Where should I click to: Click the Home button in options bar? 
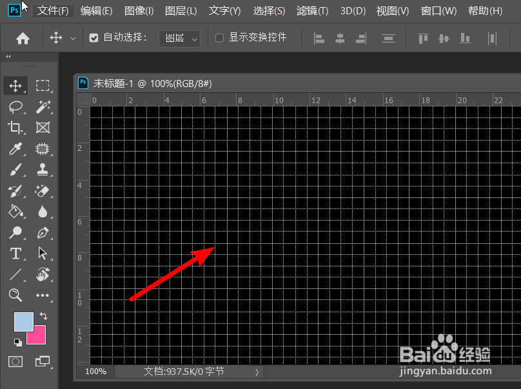[22, 38]
